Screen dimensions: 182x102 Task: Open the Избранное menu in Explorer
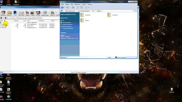click(77, 4)
